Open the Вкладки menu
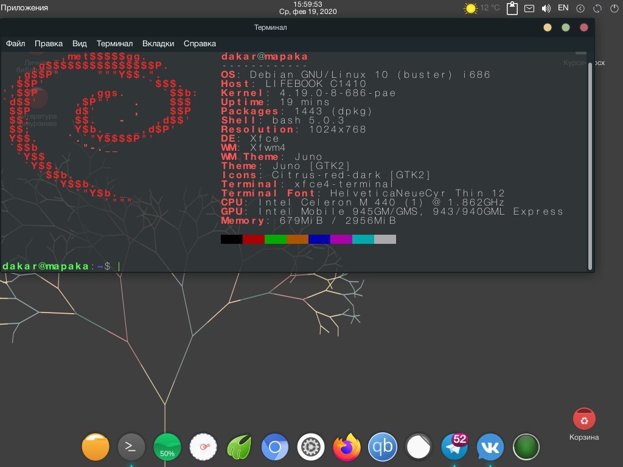Image resolution: width=623 pixels, height=467 pixels. pos(158,43)
